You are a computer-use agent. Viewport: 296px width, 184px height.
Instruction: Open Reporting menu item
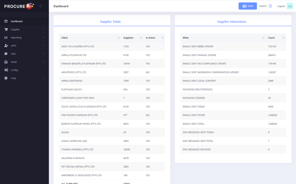pos(25,37)
